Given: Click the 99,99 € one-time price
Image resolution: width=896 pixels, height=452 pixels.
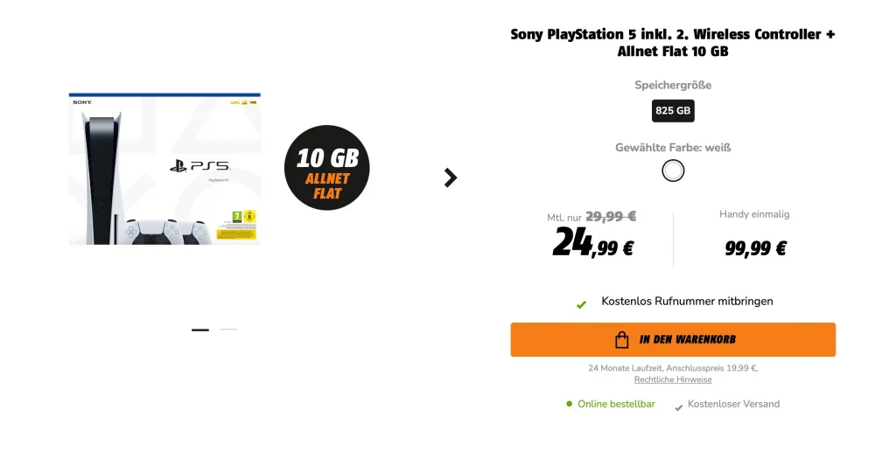Looking at the screenshot, I should (x=755, y=248).
